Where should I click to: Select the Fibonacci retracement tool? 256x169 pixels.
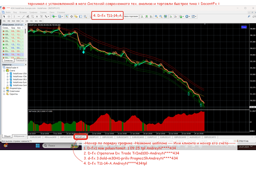pyautogui.click(x=32, y=16)
